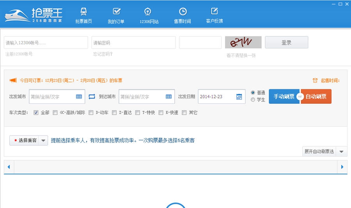Select the 普通 ticket radio button
The image size is (351, 208).
pos(253,92)
